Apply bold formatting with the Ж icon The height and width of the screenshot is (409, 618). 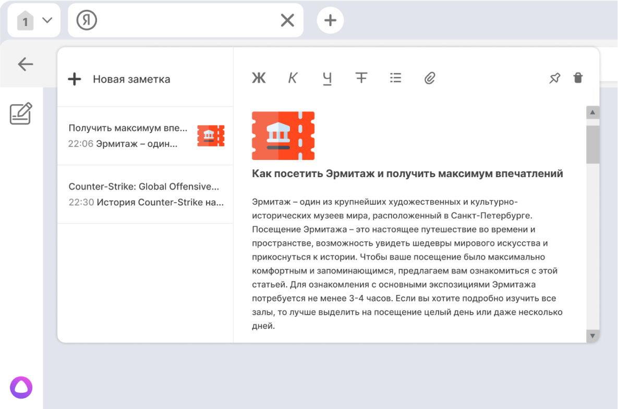point(259,78)
